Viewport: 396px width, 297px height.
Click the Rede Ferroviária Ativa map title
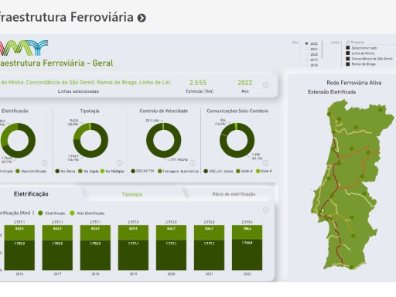[354, 83]
